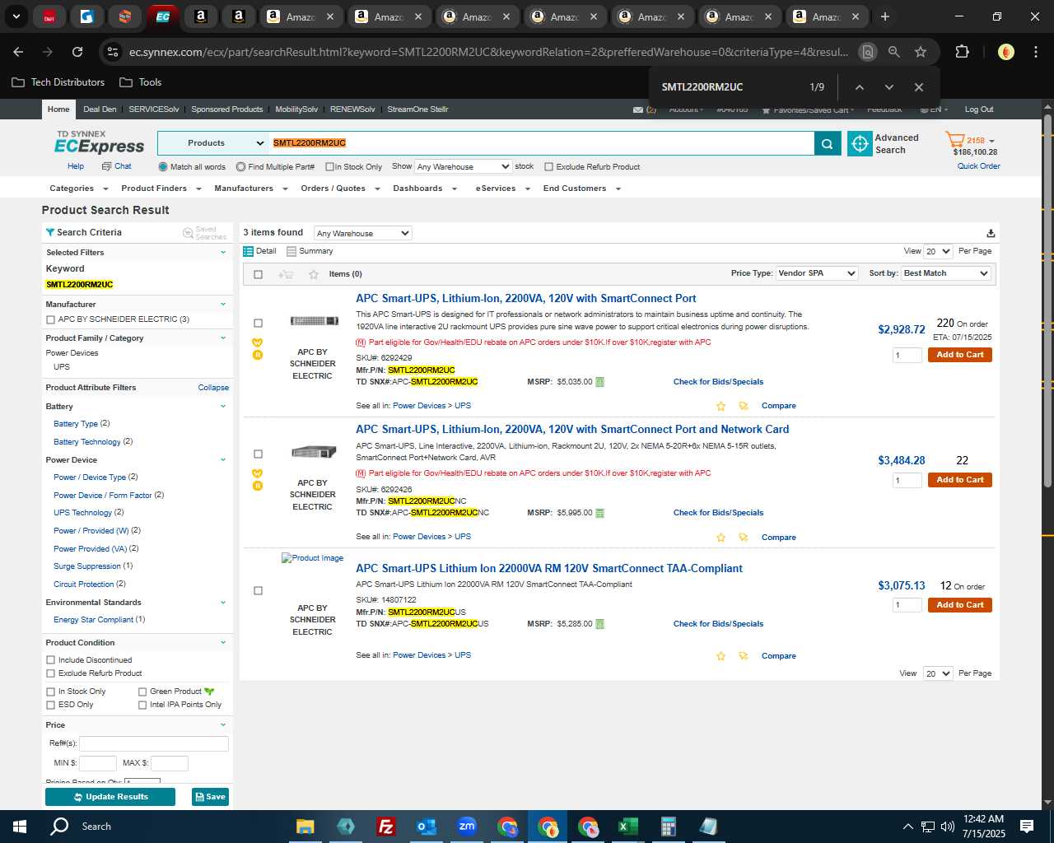Open the Product Finders menu

point(161,189)
